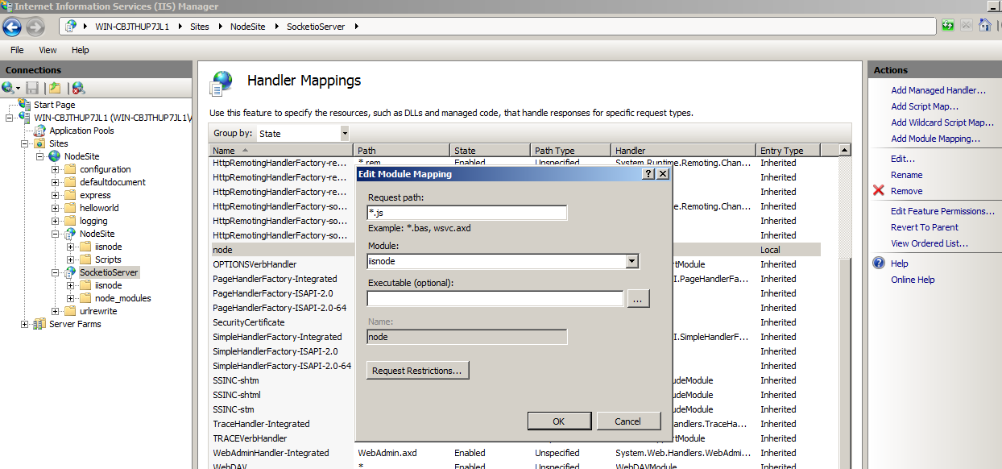Click the Up folder icon in Connections toolbar
Image resolution: width=1002 pixels, height=469 pixels.
(x=55, y=88)
